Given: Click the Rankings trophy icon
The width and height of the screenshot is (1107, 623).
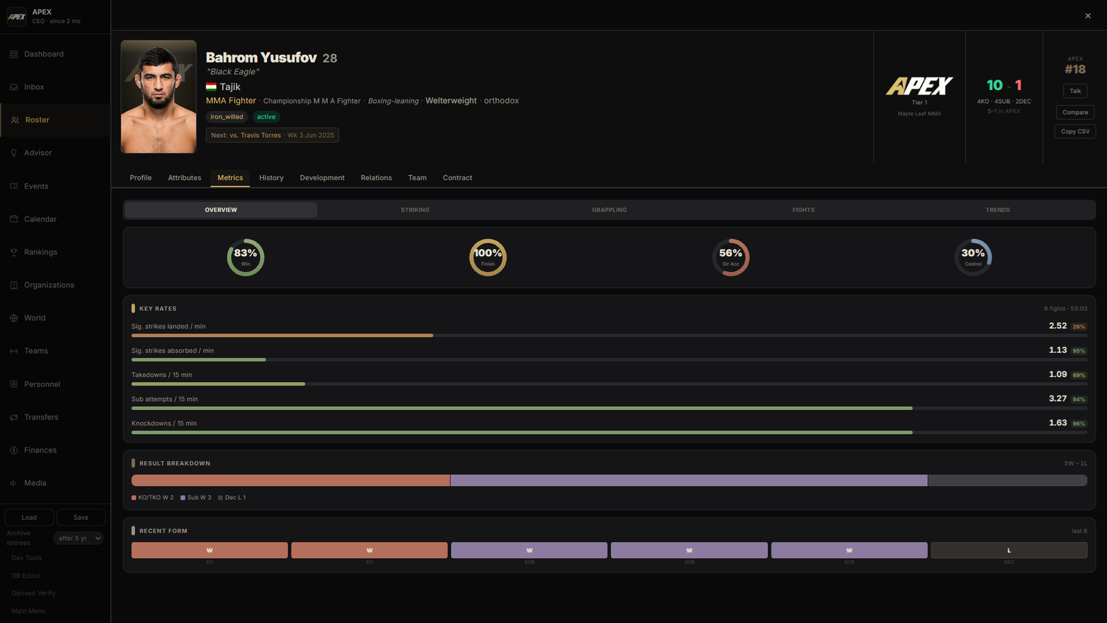Looking at the screenshot, I should [x=14, y=252].
